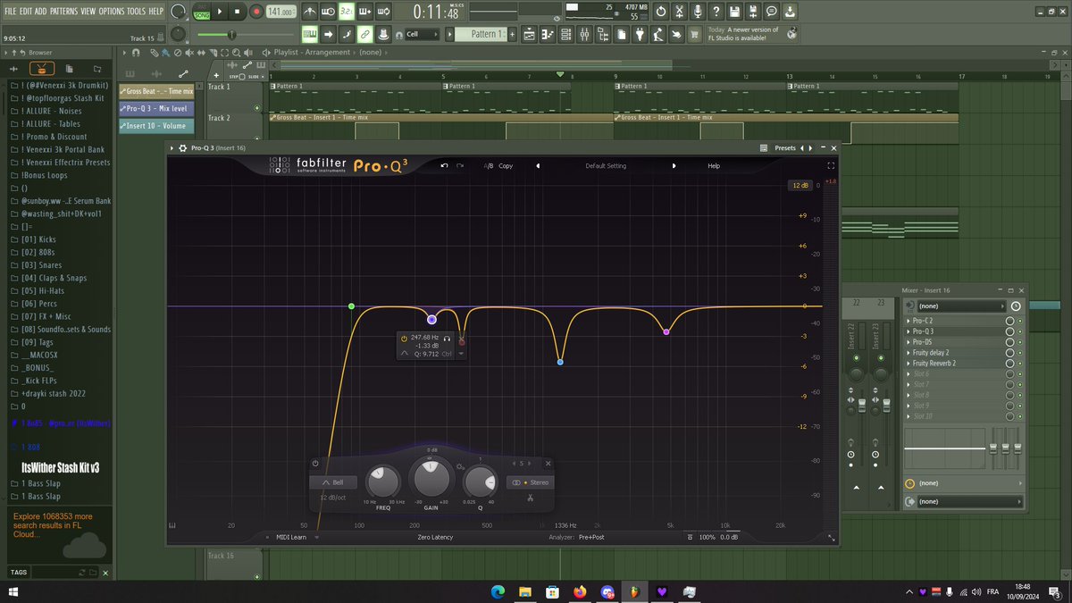Click the red Record button
The image size is (1072, 603).
(255, 12)
